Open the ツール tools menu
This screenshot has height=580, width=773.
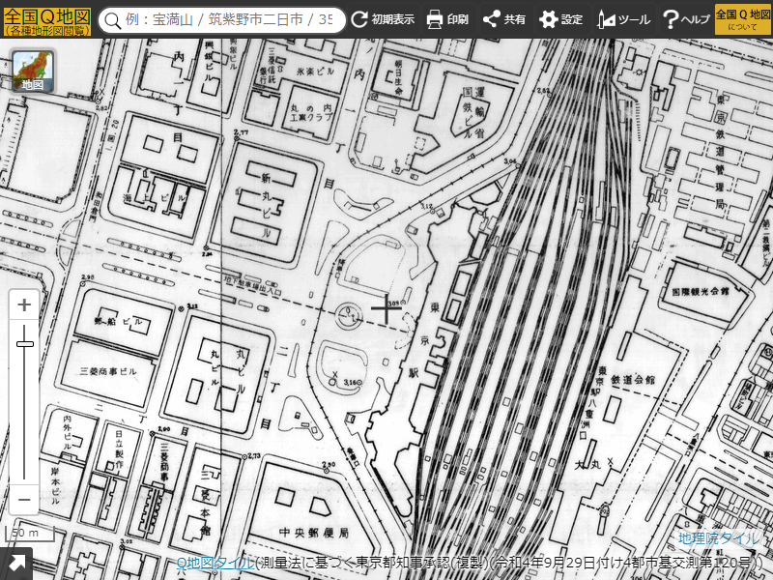(624, 19)
